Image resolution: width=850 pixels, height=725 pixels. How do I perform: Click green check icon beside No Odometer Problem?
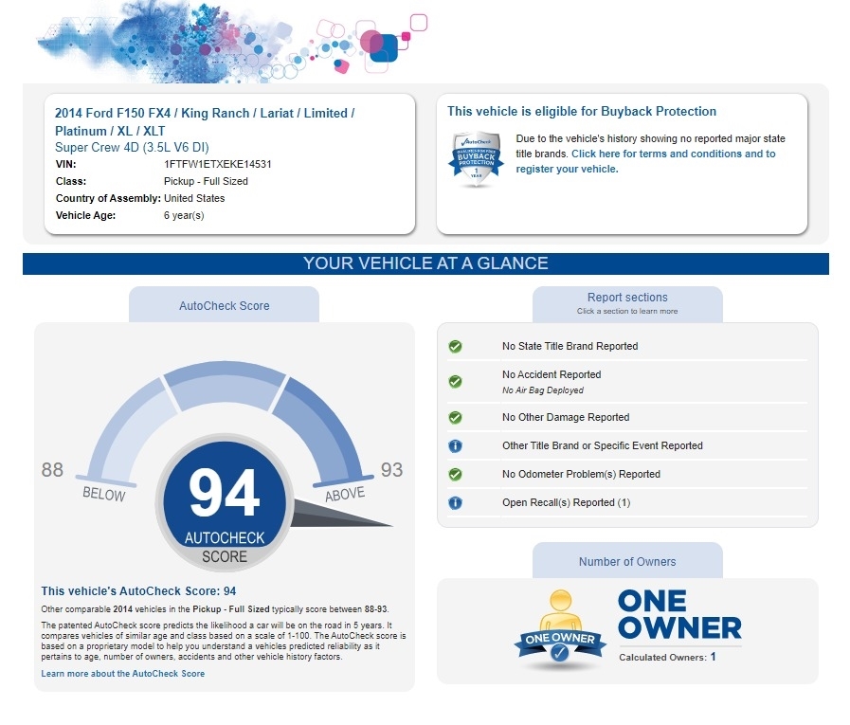455,475
